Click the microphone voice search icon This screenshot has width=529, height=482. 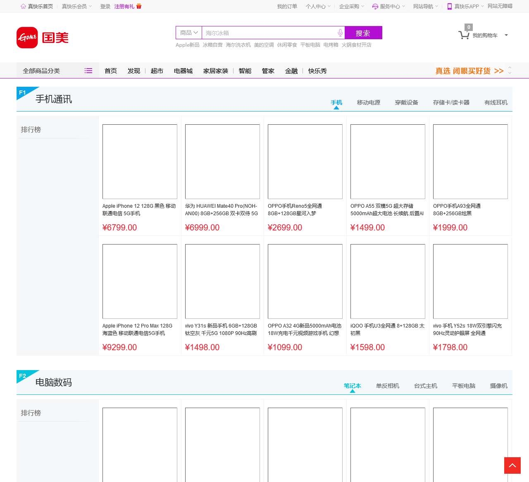(x=340, y=33)
